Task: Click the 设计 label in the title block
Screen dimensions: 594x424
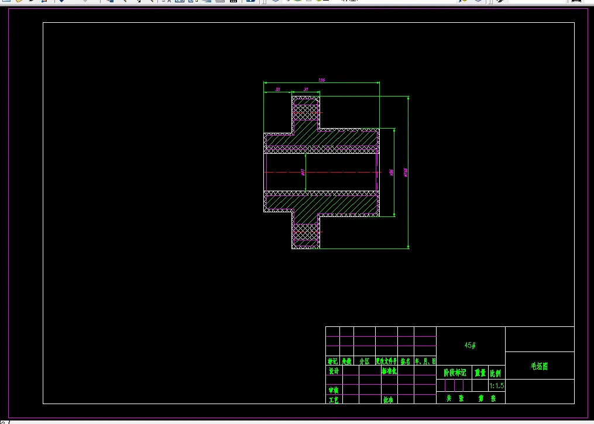Action: tap(334, 371)
